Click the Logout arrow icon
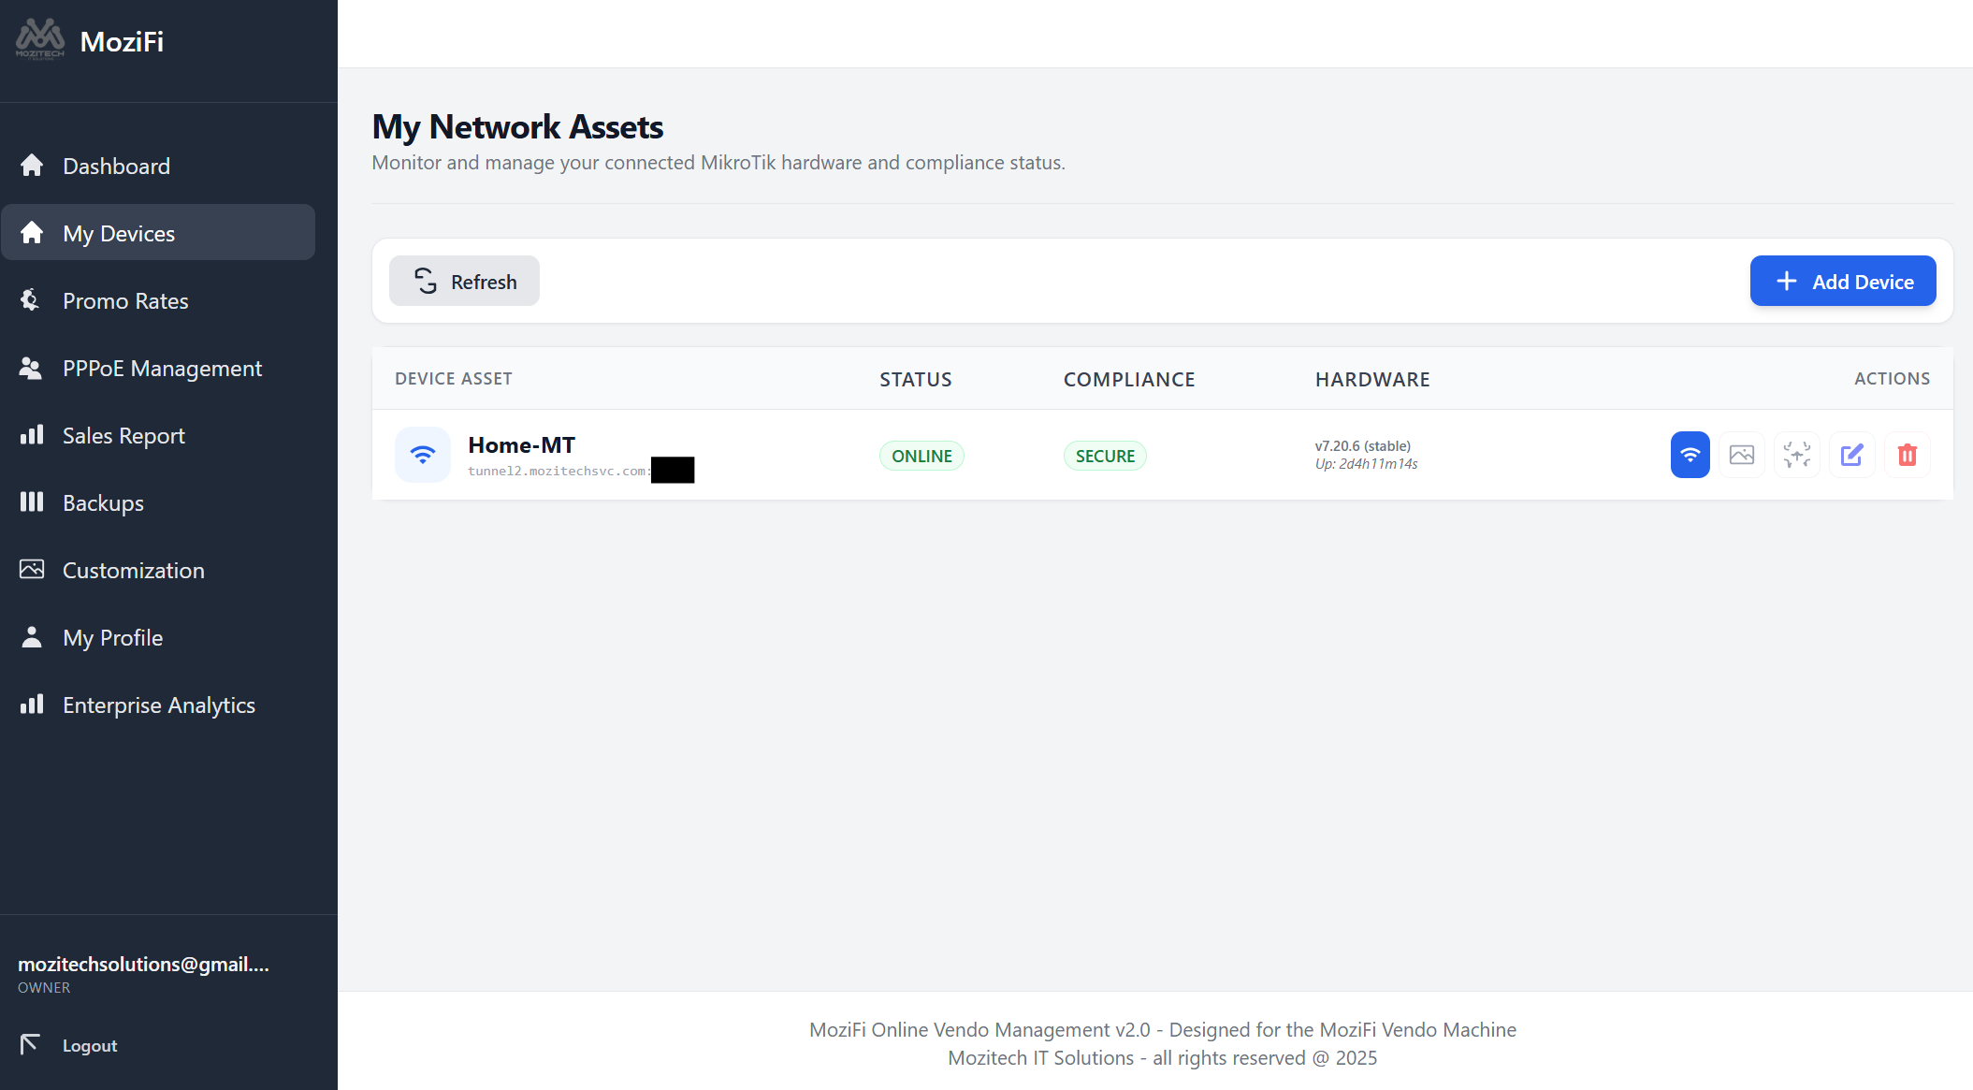The image size is (1973, 1090). click(30, 1044)
